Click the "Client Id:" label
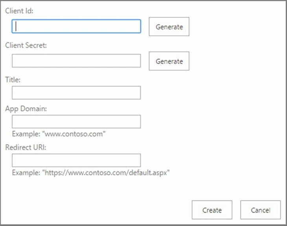The image size is (287, 226). (x=19, y=11)
